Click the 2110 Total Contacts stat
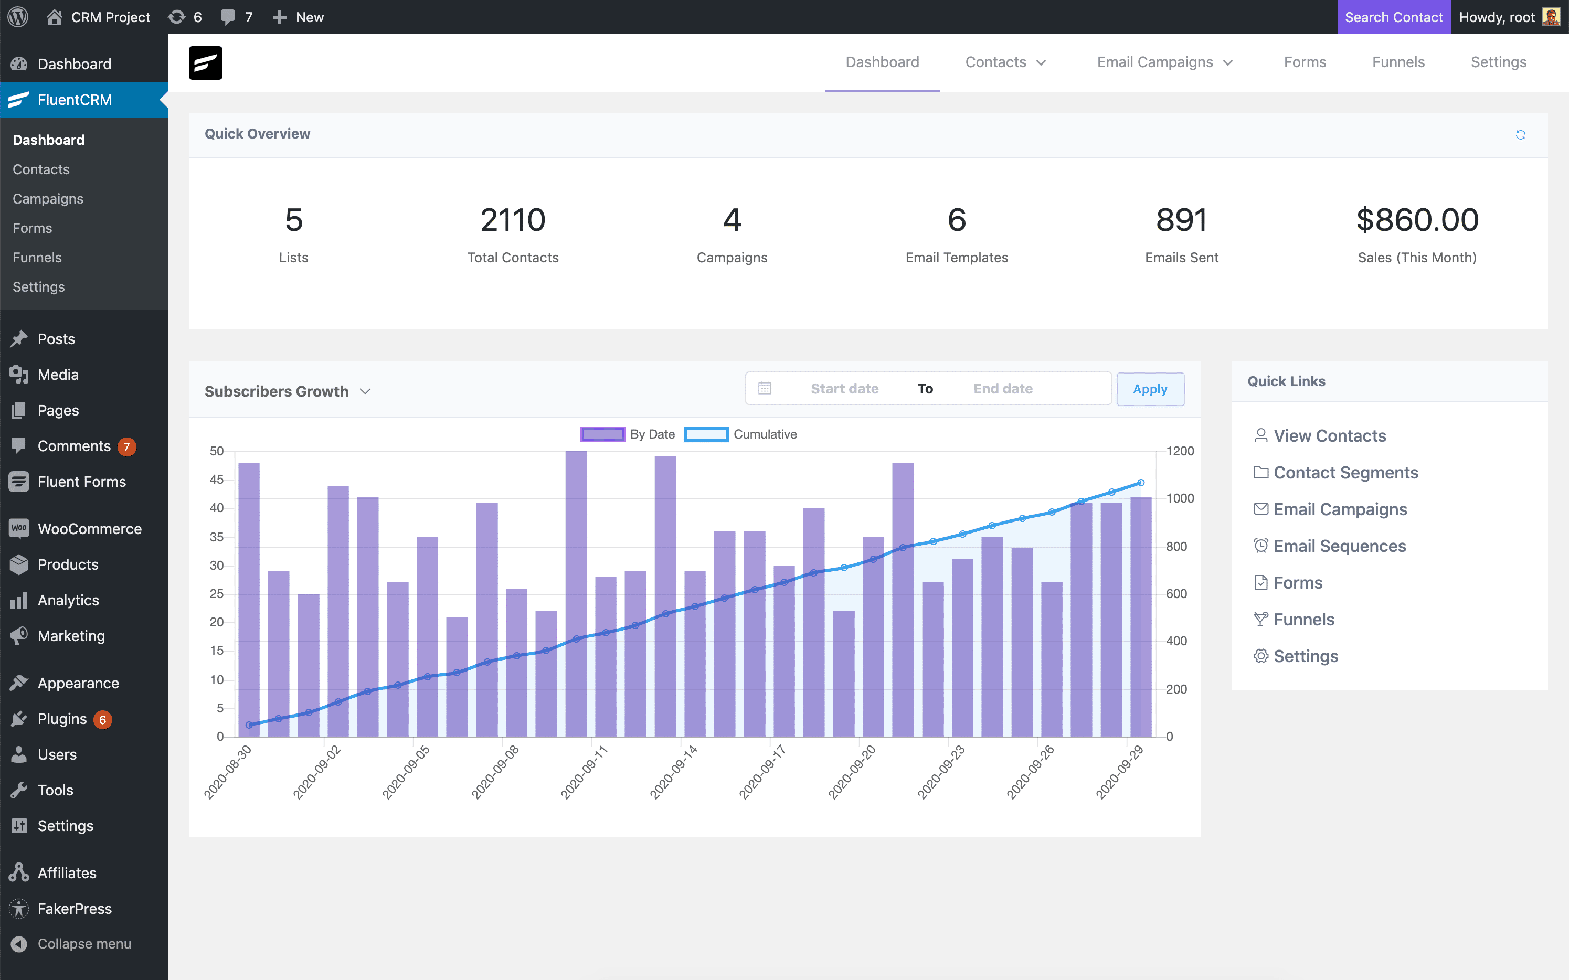1569x980 pixels. (513, 234)
